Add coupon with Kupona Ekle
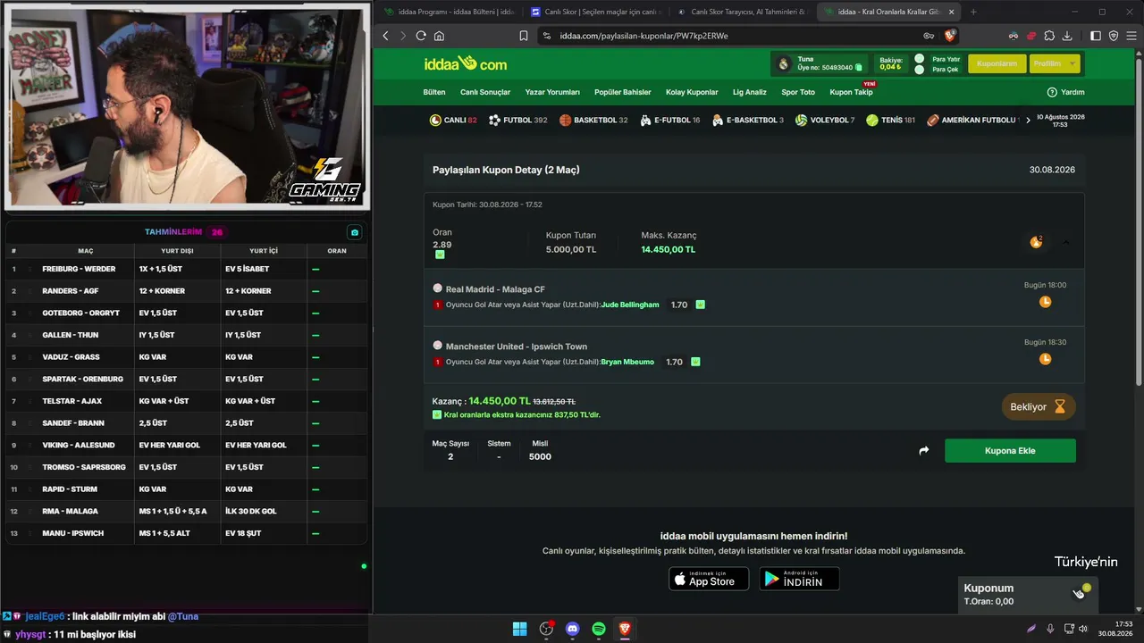The width and height of the screenshot is (1144, 643). pos(1010,451)
